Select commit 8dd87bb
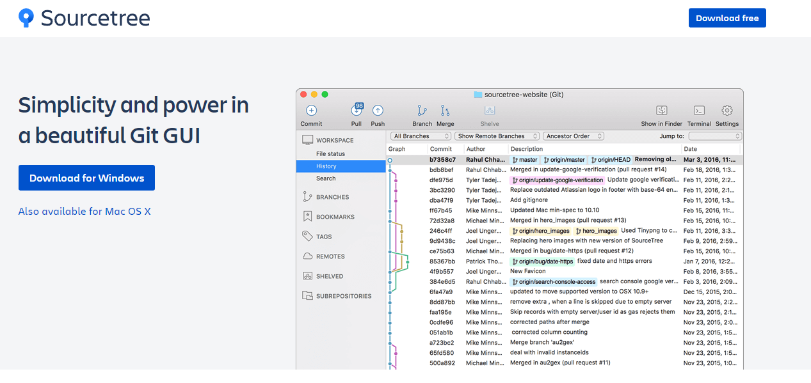Image resolution: width=811 pixels, height=383 pixels. pos(565,302)
